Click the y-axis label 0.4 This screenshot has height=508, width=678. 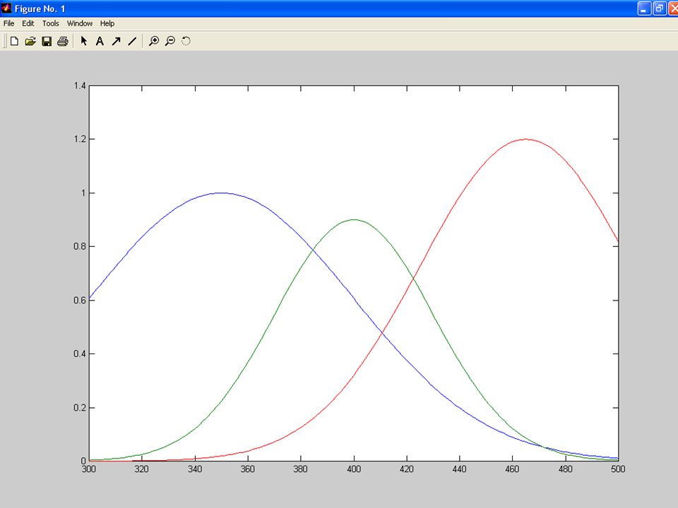pos(80,353)
